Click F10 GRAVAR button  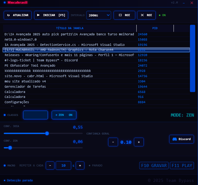154,165
